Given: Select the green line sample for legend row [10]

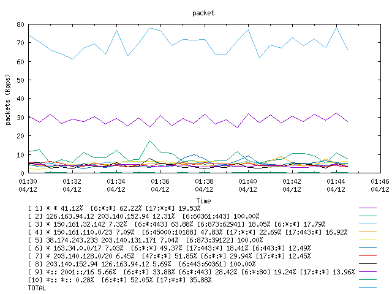Looking at the screenshot, I should pyautogui.click(x=367, y=280).
